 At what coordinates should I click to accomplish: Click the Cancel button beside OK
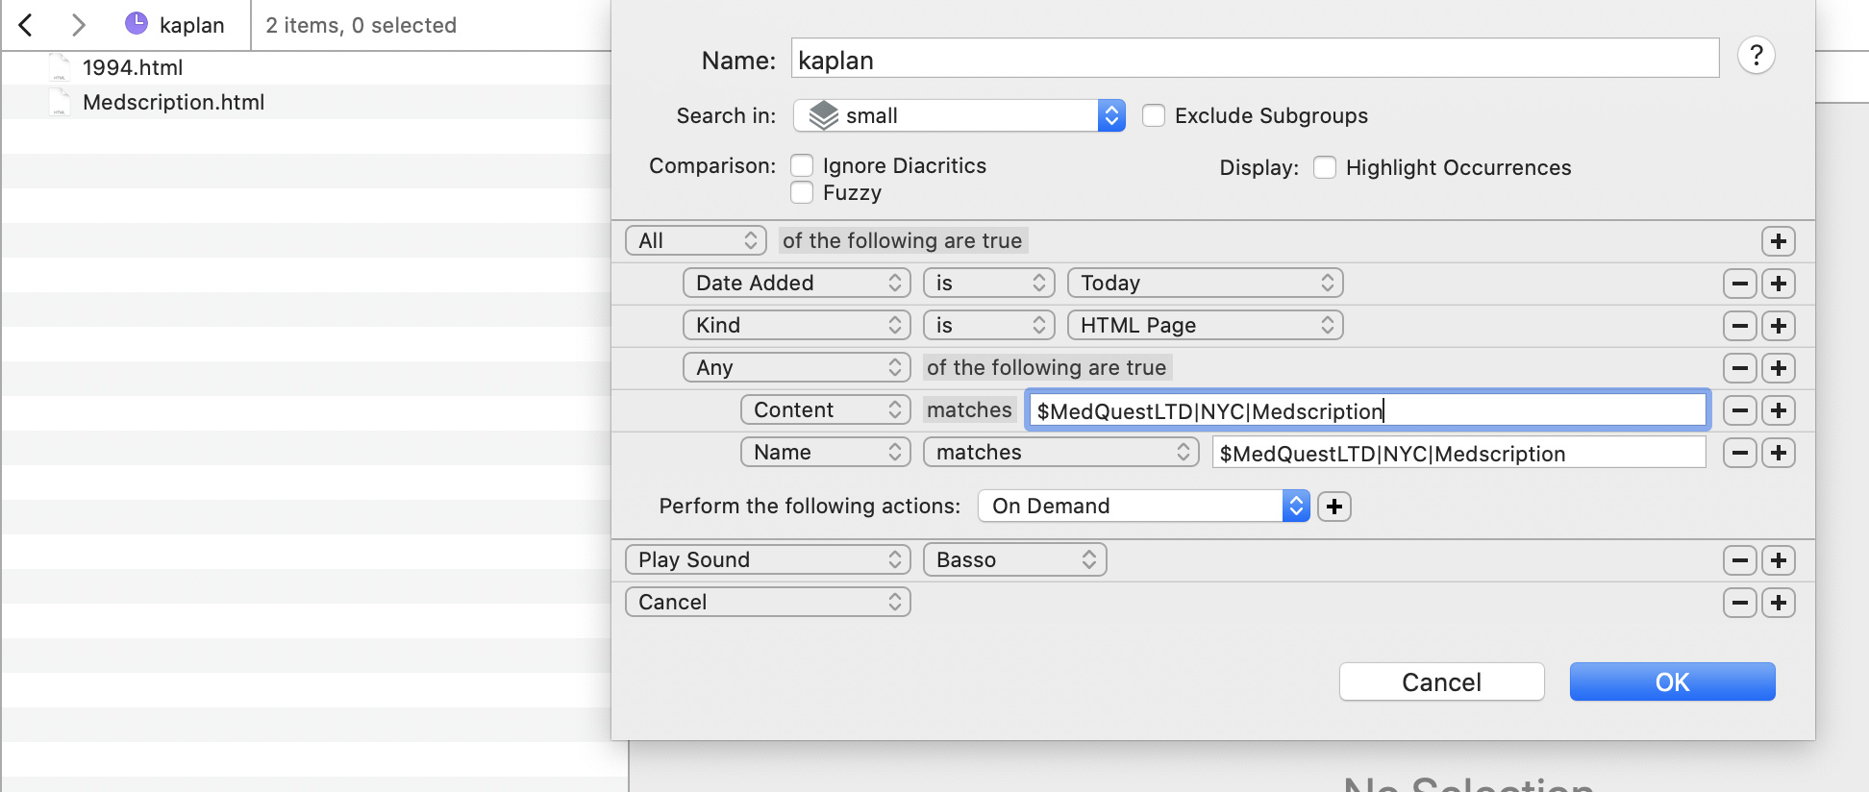coord(1441,682)
